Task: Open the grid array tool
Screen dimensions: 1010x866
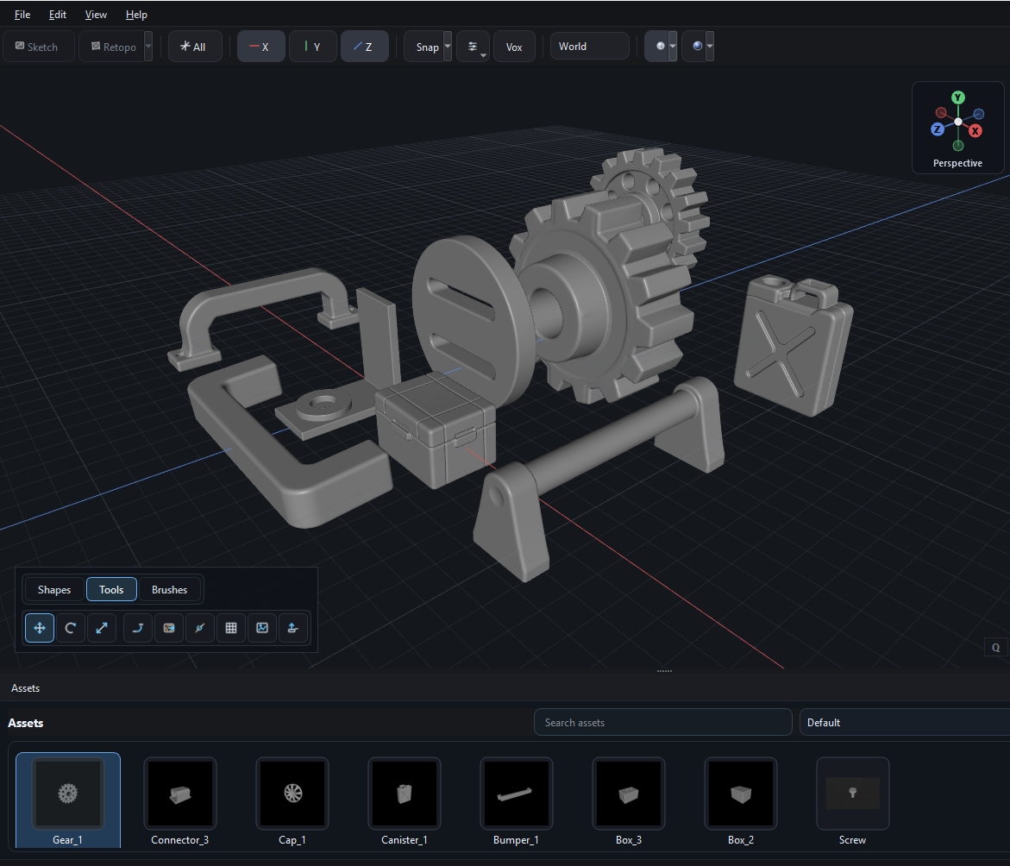Action: click(230, 628)
